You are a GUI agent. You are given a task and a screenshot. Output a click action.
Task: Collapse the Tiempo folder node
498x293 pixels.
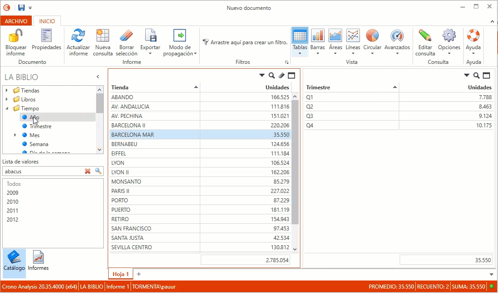coord(7,109)
